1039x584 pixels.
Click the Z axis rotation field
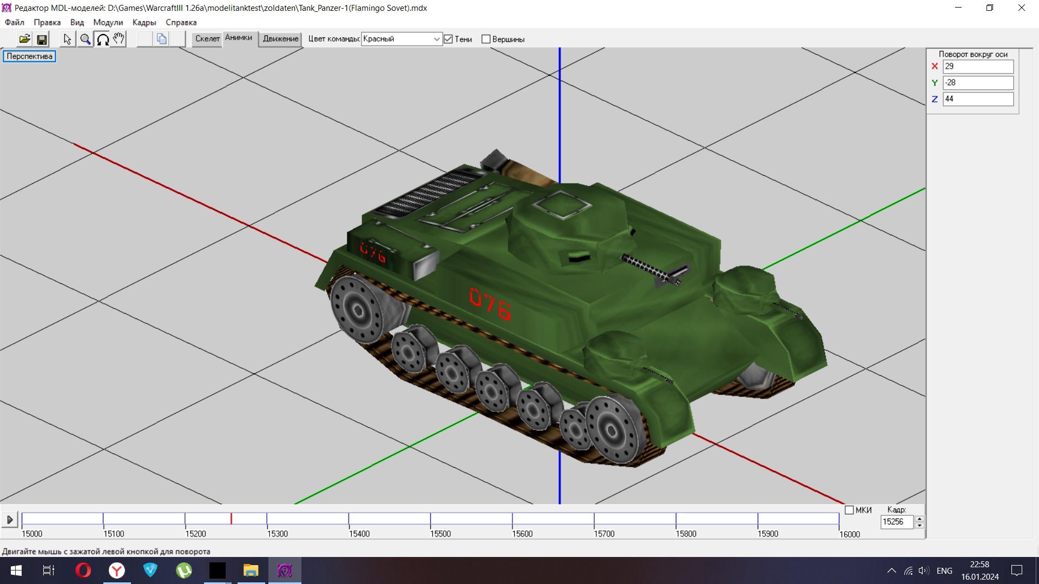pos(977,99)
